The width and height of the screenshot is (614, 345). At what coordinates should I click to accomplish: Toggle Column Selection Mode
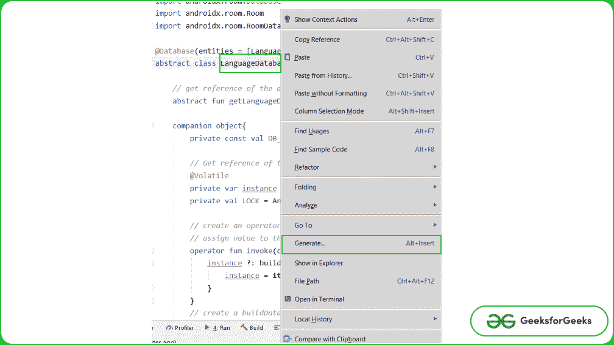click(329, 111)
